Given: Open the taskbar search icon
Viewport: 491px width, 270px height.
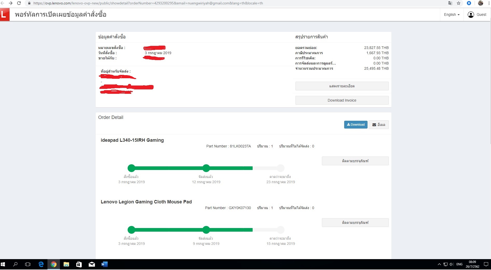Looking at the screenshot, I should click(16, 264).
